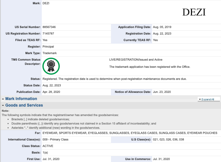Click the Class Status value ACTIVE
This screenshot has width=221, height=162.
[48, 146]
